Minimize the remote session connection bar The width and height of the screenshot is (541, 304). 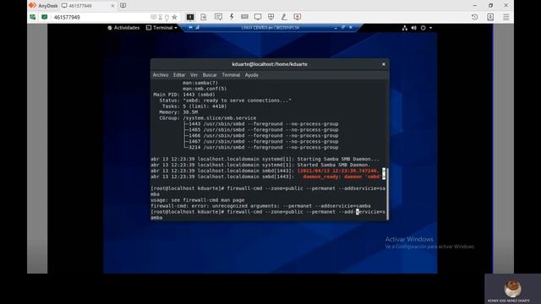336,28
